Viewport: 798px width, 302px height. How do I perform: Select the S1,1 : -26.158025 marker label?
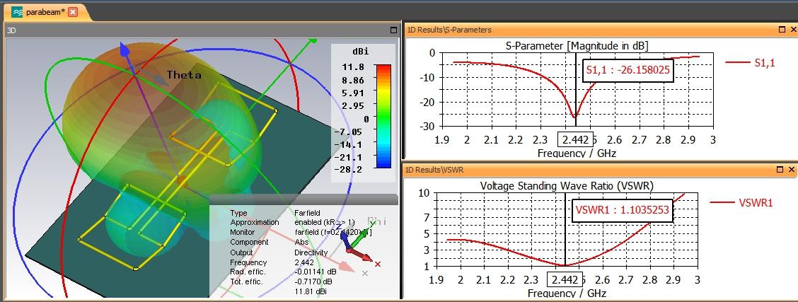point(628,71)
